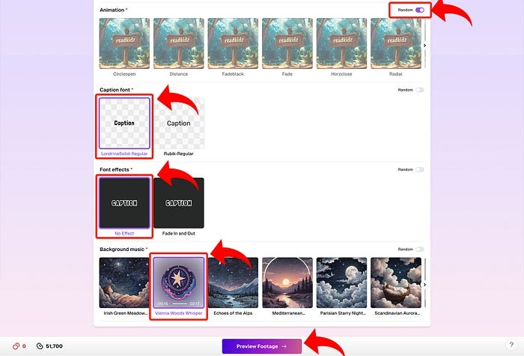Select Parisian Starry Night music track
Viewport: 524px width, 356px height.
tap(341, 283)
